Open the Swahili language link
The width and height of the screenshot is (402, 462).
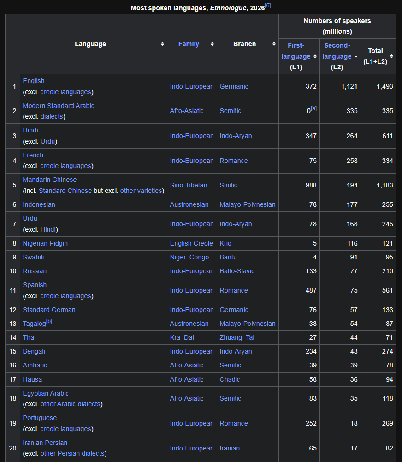pos(33,257)
